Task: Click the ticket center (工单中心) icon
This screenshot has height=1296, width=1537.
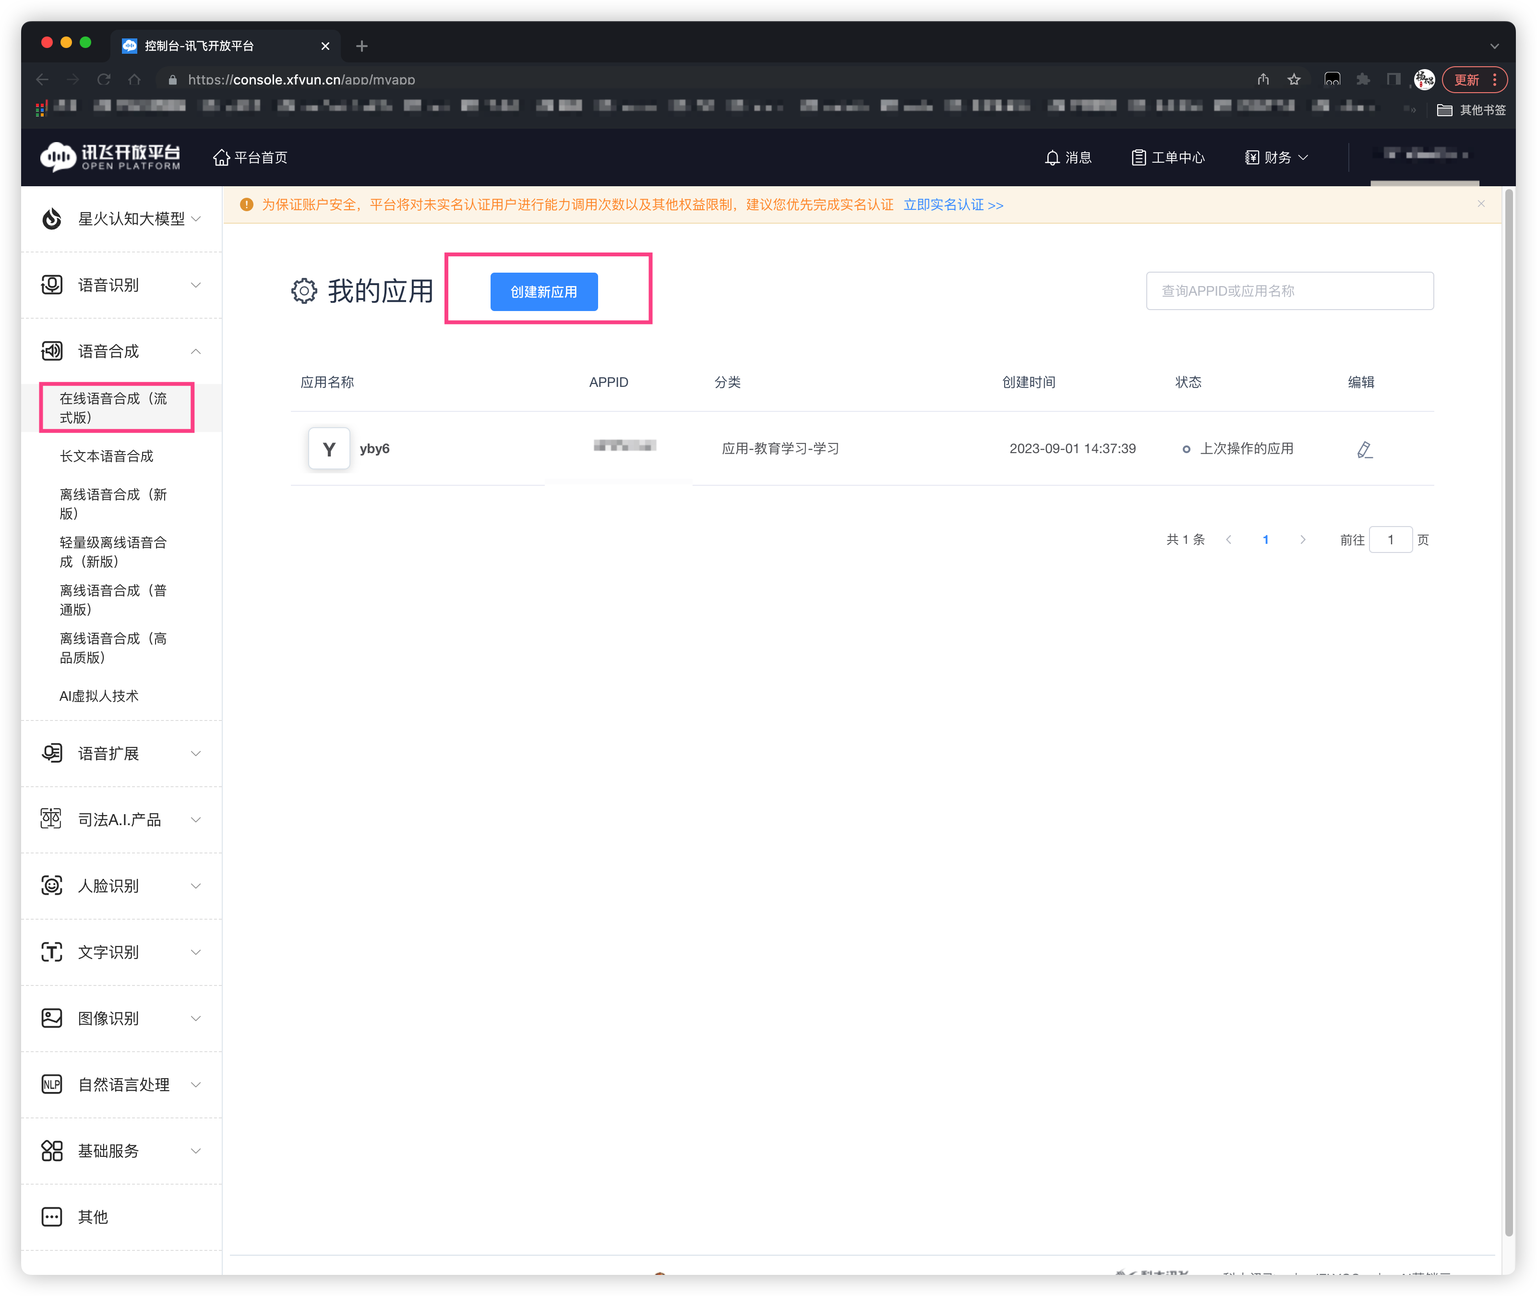Action: (1138, 158)
